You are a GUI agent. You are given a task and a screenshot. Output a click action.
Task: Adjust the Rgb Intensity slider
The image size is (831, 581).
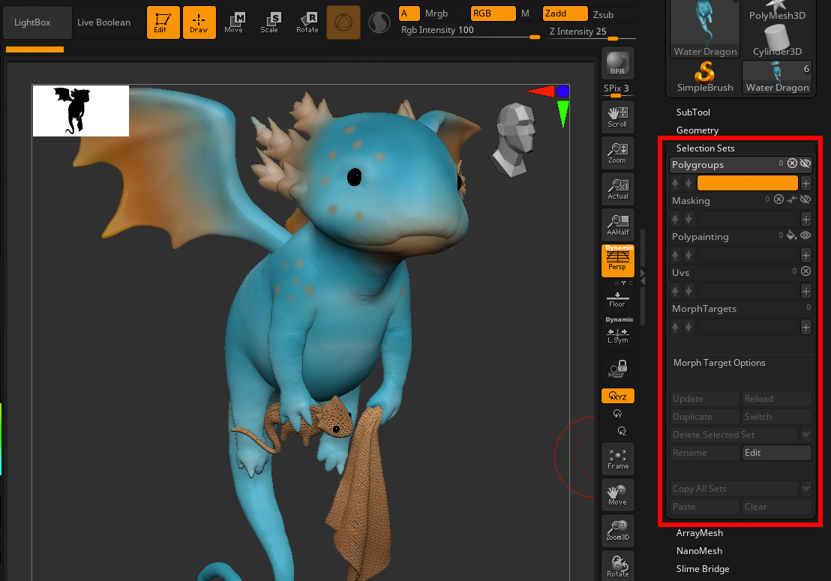coord(469,31)
